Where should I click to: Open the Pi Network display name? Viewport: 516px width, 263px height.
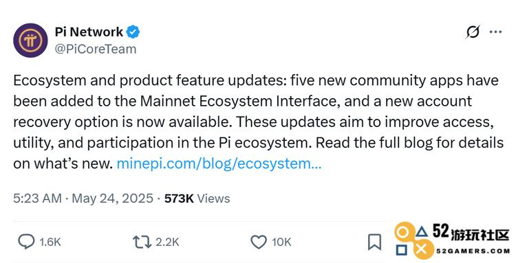click(x=89, y=32)
